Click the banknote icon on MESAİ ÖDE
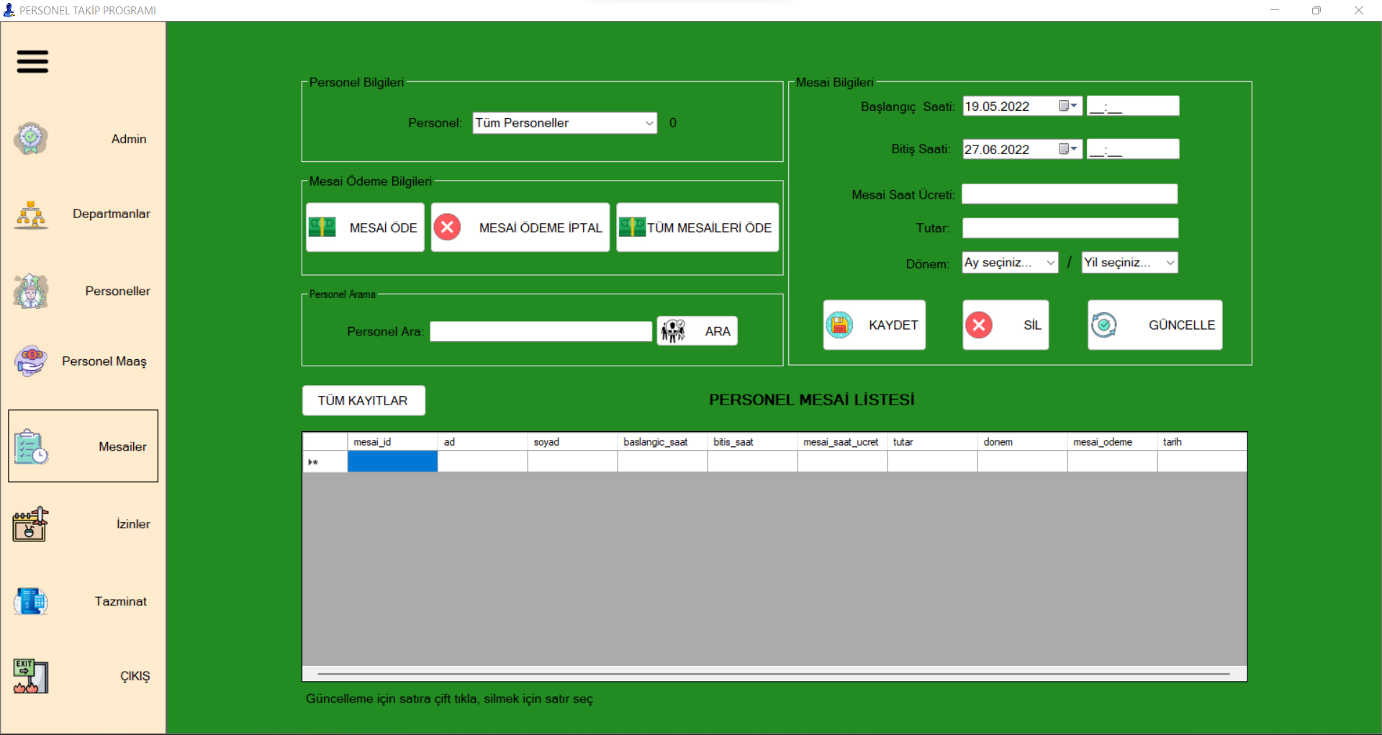Image resolution: width=1382 pixels, height=735 pixels. coord(322,227)
